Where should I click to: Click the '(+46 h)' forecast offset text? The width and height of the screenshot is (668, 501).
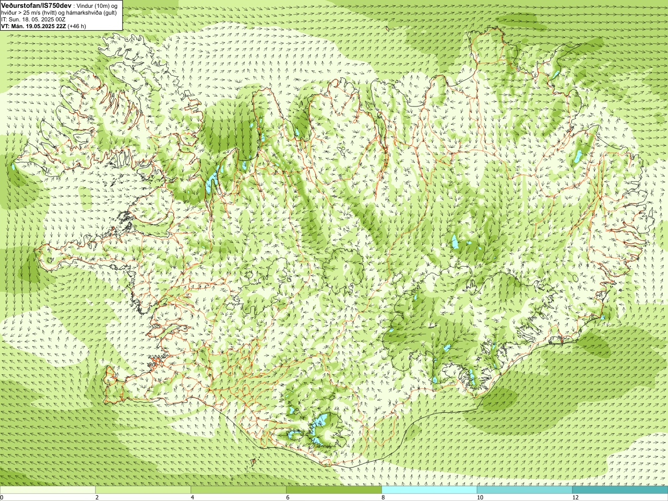point(77,26)
